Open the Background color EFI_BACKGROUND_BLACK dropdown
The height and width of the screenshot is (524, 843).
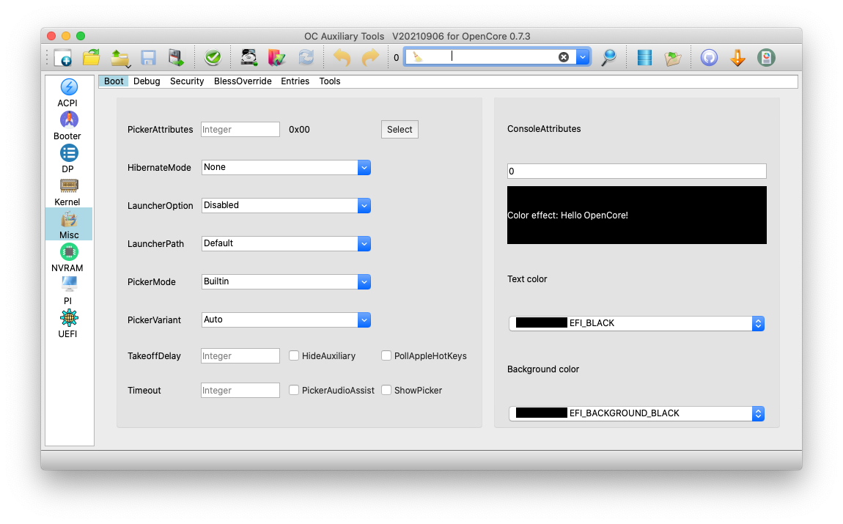pyautogui.click(x=636, y=413)
